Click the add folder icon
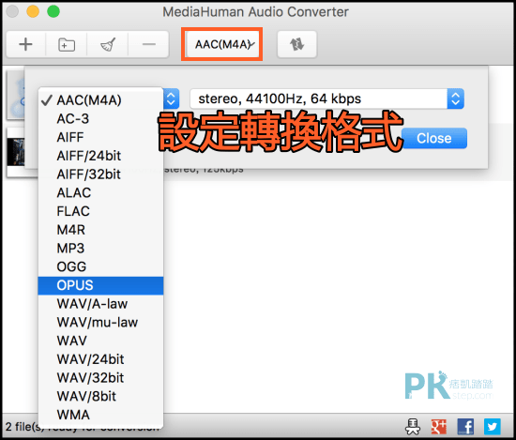Viewport: 516px width, 440px height. (67, 44)
